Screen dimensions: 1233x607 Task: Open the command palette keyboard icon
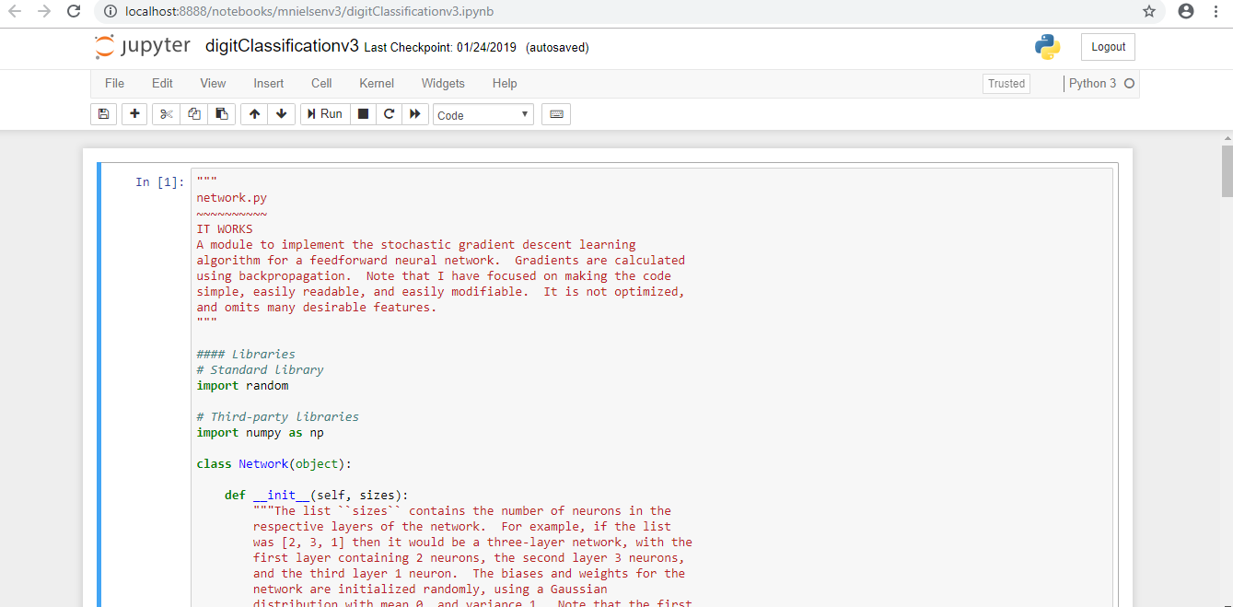click(555, 113)
